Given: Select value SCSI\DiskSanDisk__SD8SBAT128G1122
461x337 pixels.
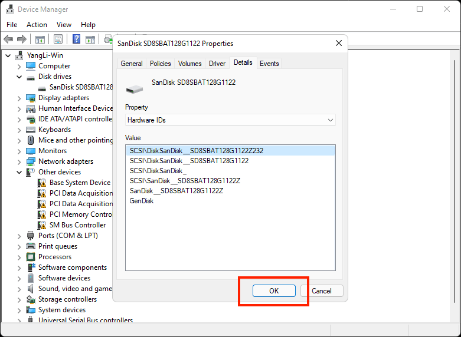Looking at the screenshot, I should pyautogui.click(x=230, y=161).
